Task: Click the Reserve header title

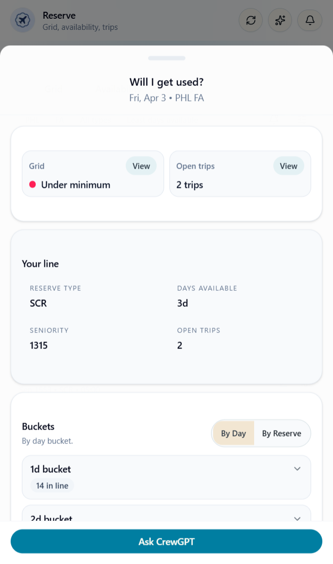Action: click(x=59, y=15)
